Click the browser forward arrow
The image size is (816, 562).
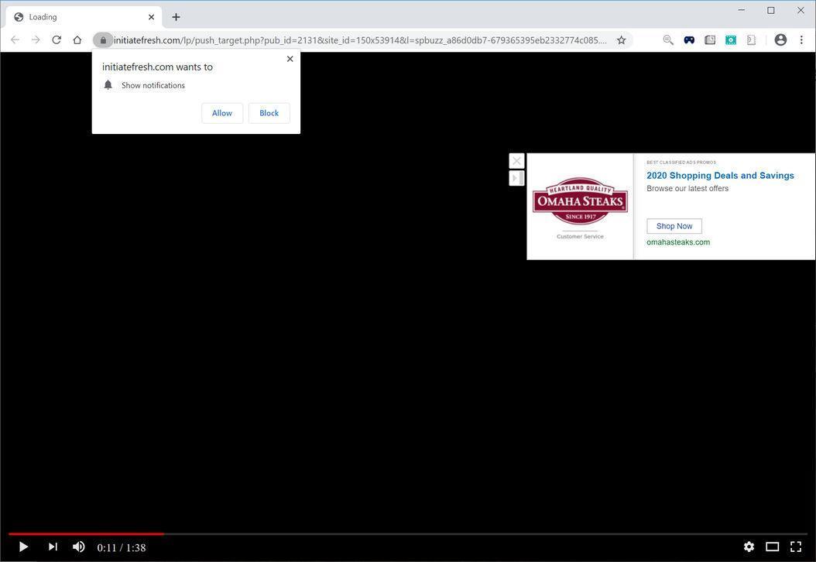pyautogui.click(x=36, y=40)
